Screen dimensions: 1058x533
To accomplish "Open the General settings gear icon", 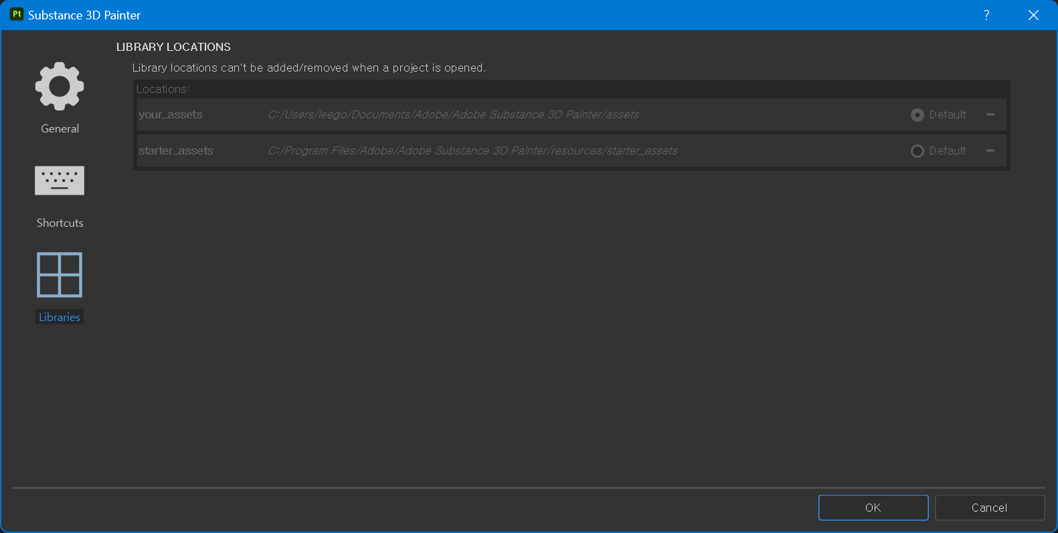I will [60, 86].
